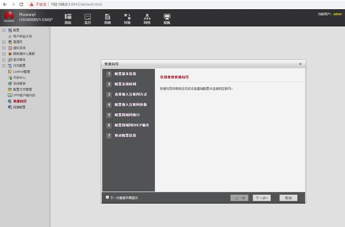Open the 策略 policy menu icon

pos(107,18)
